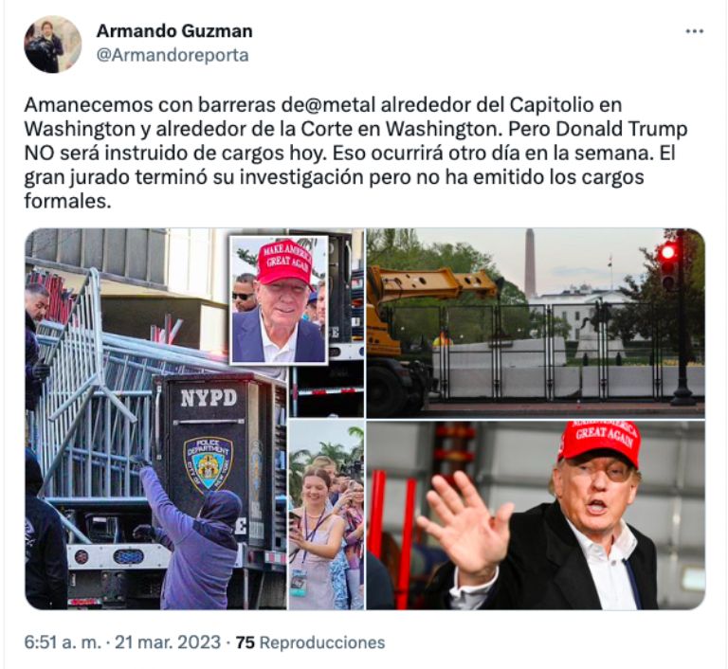Click the NYPD shield emblem in the photo
Viewport: 728px width, 669px height.
(x=208, y=463)
